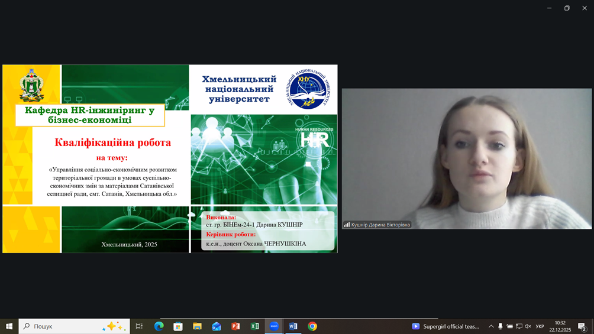Screen dimensions: 594x334
Task: Open the Windows Start menu
Action: [9, 326]
